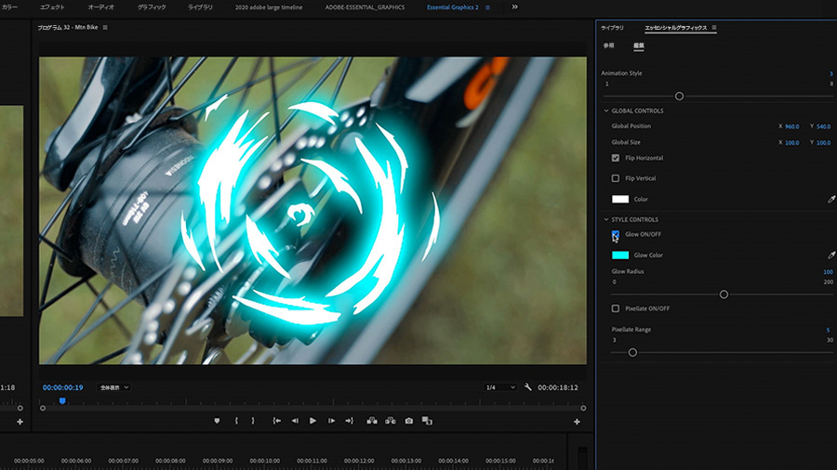Play the Program monitor video
The width and height of the screenshot is (837, 470).
pyautogui.click(x=312, y=421)
